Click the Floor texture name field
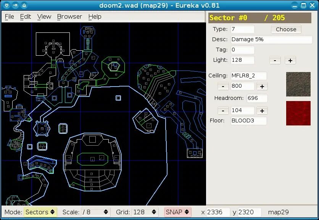 click(x=249, y=121)
